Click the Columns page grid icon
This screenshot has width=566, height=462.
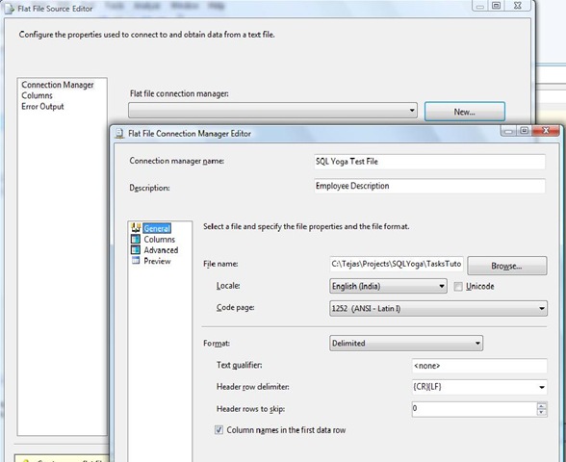pyautogui.click(x=136, y=239)
